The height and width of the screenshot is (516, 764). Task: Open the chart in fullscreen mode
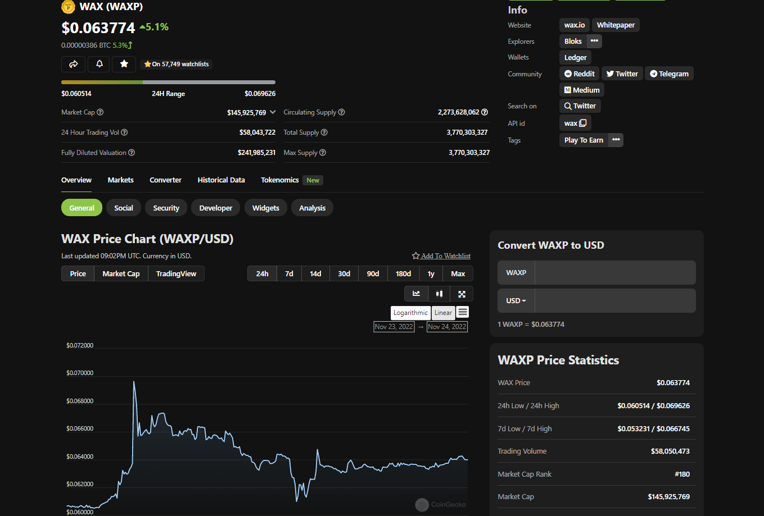point(462,294)
